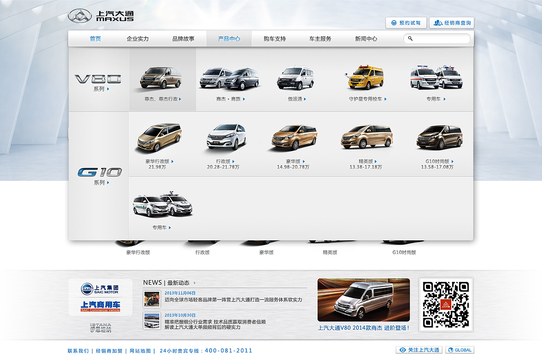Click the 上汽大通V80 2014款商杰 caption link

364,328
